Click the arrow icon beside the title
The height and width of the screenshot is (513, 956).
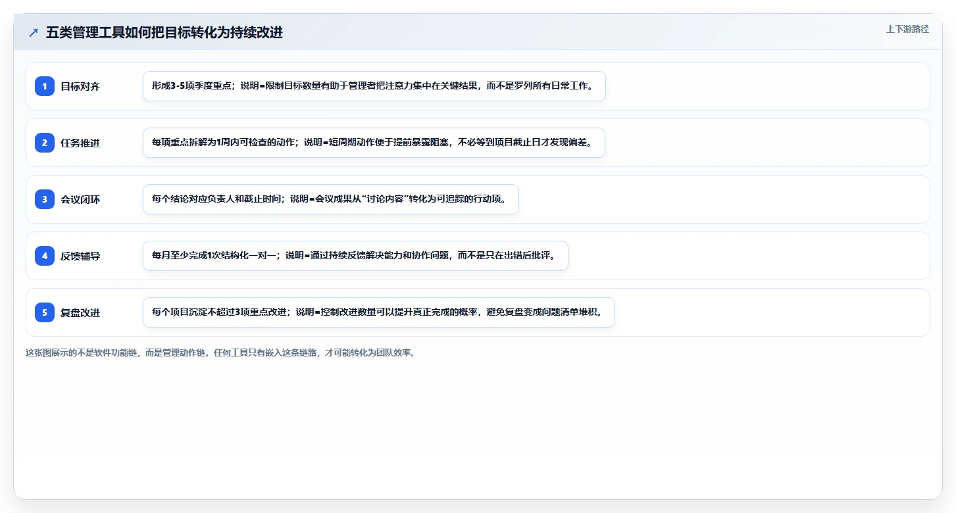[x=34, y=33]
